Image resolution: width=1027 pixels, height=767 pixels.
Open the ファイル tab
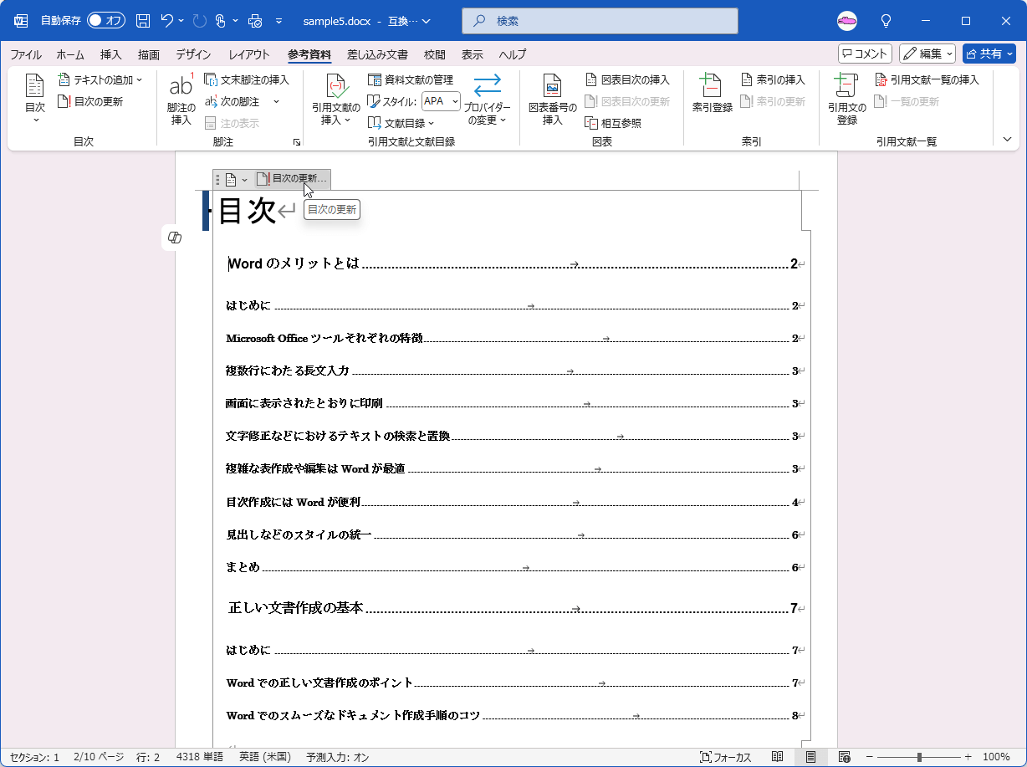click(x=26, y=54)
